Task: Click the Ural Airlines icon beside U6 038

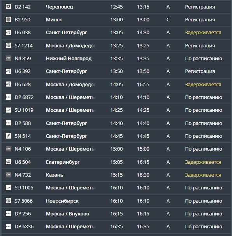Action: coord(8,32)
